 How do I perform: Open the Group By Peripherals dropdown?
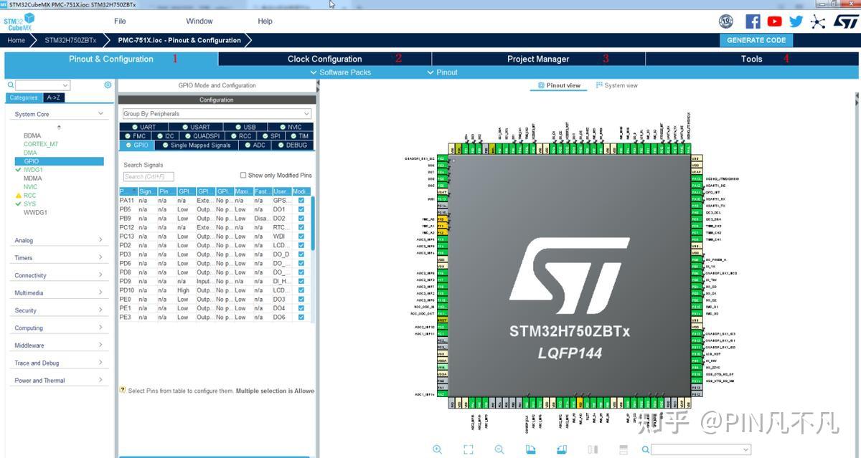(215, 113)
